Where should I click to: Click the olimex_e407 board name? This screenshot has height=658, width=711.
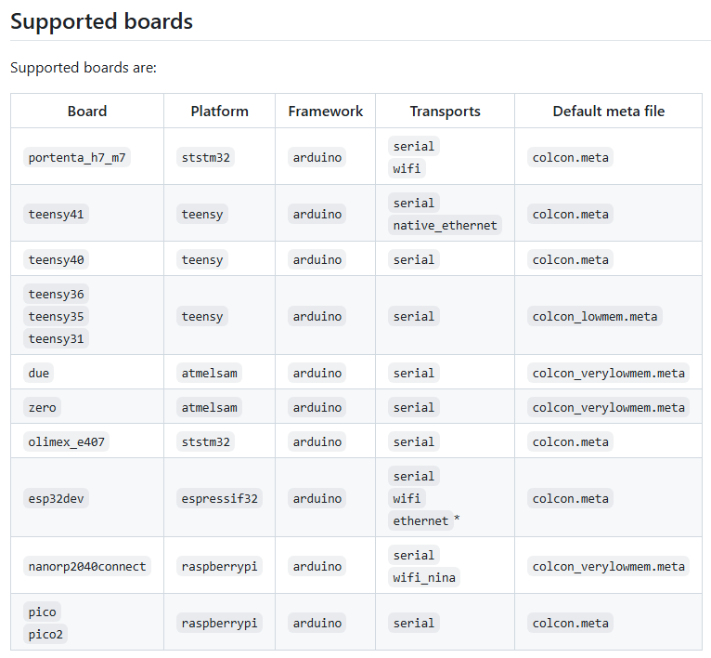click(x=67, y=441)
